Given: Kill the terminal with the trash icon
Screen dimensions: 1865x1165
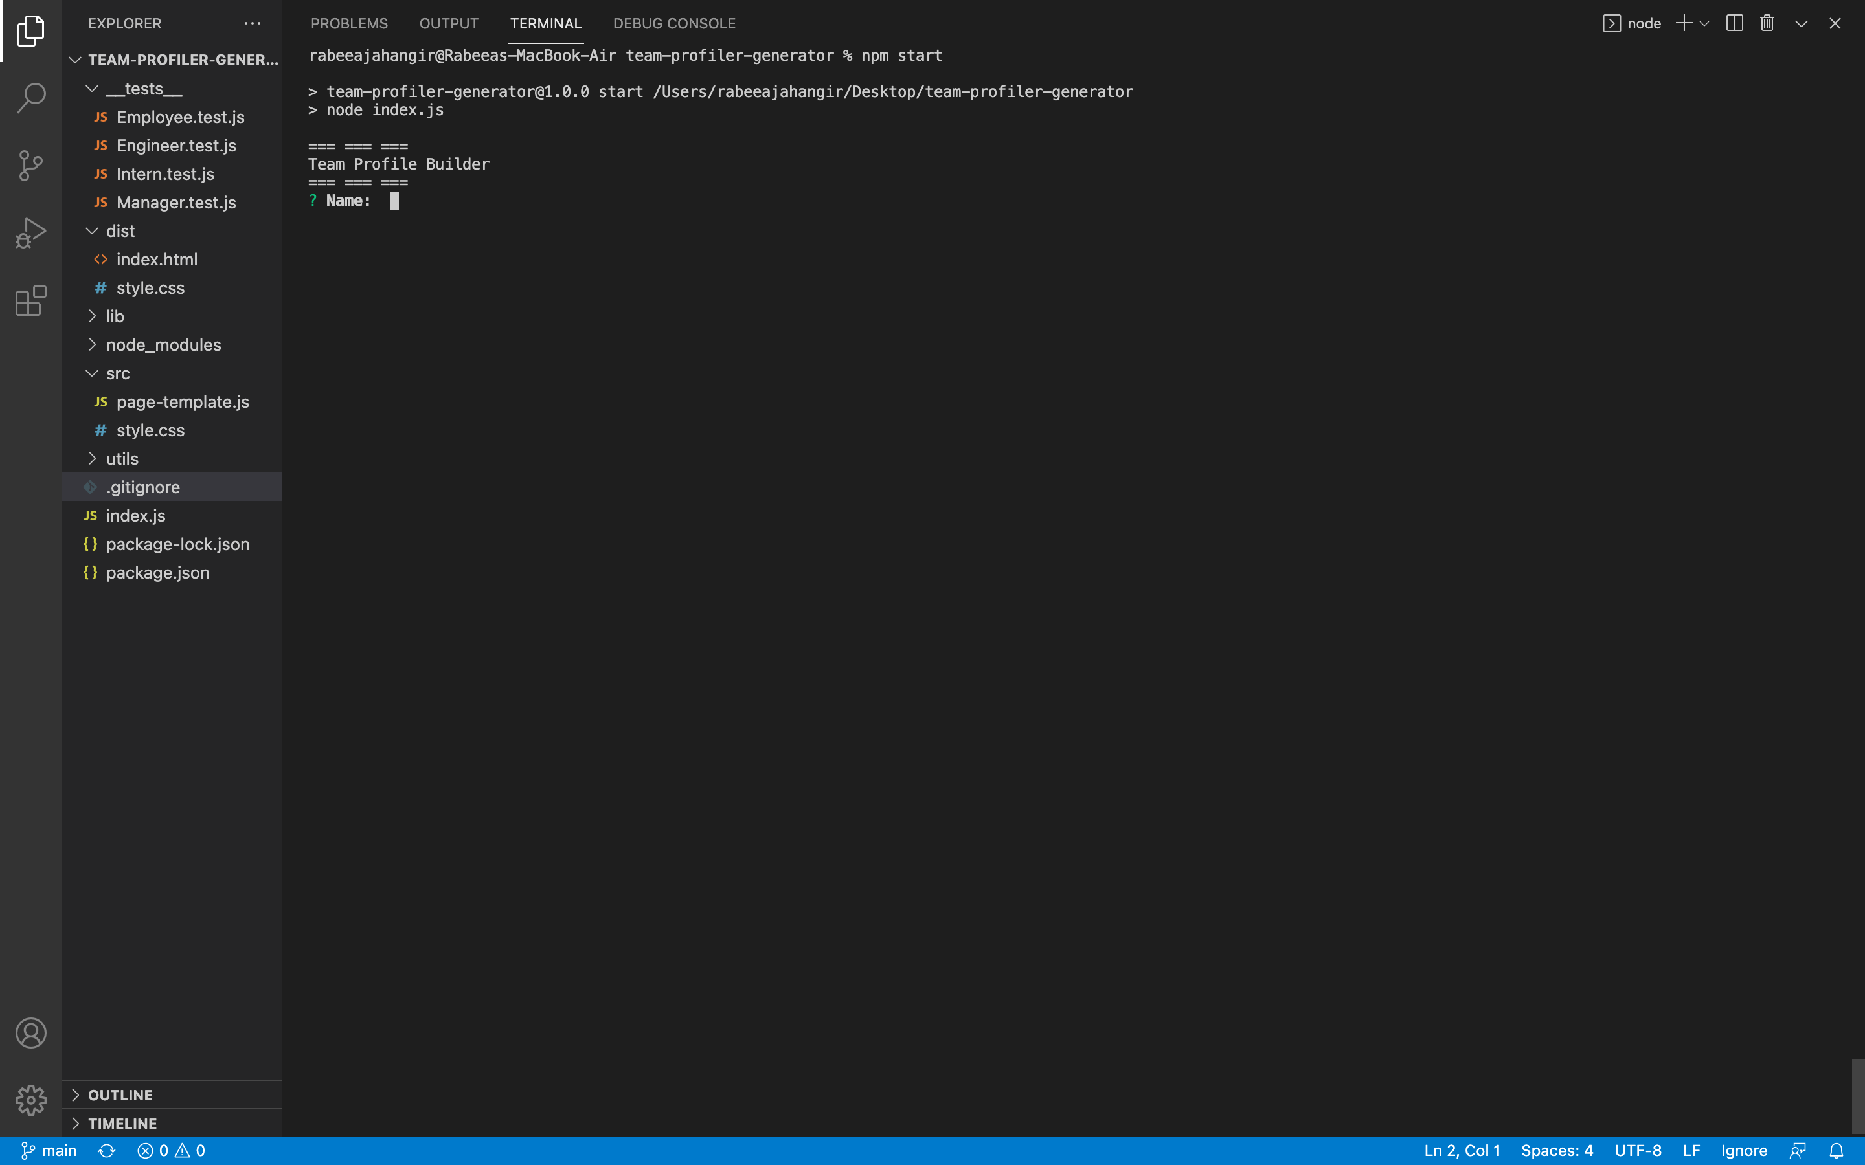Looking at the screenshot, I should 1767,23.
